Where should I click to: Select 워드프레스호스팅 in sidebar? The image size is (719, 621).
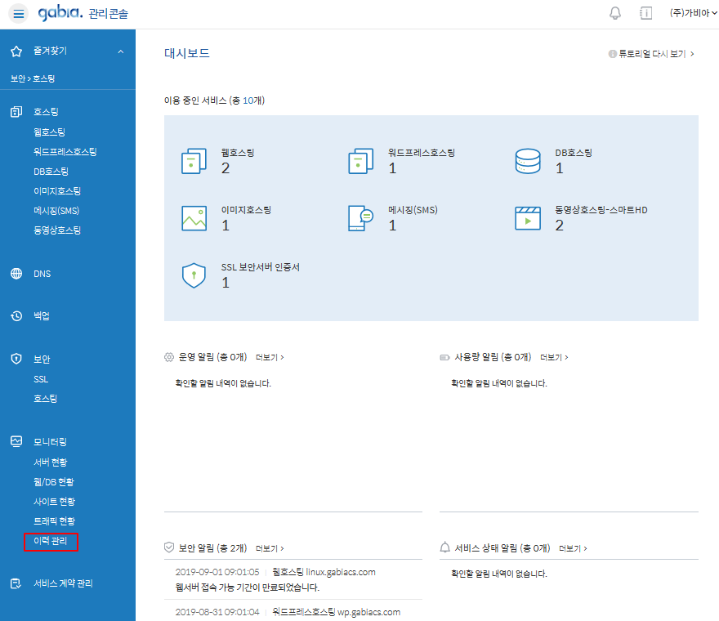pos(65,151)
